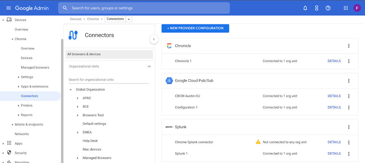This screenshot has height=163, width=365.
Task: Collapse the Connectors side panel arrow
Action: point(154,39)
